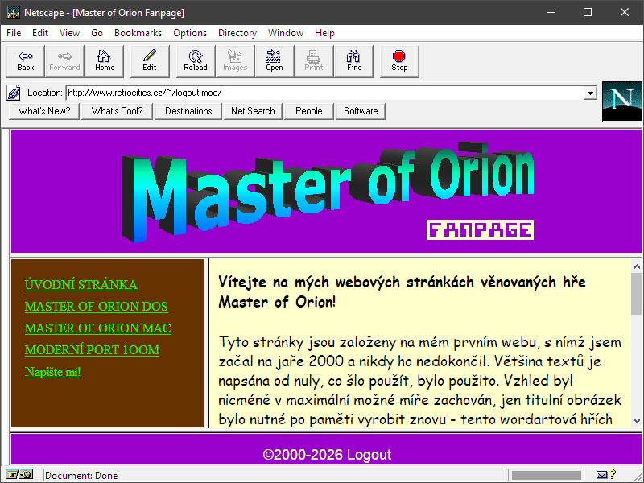Click the What's New? directory button
Image resolution: width=644 pixels, height=483 pixels.
tap(44, 111)
